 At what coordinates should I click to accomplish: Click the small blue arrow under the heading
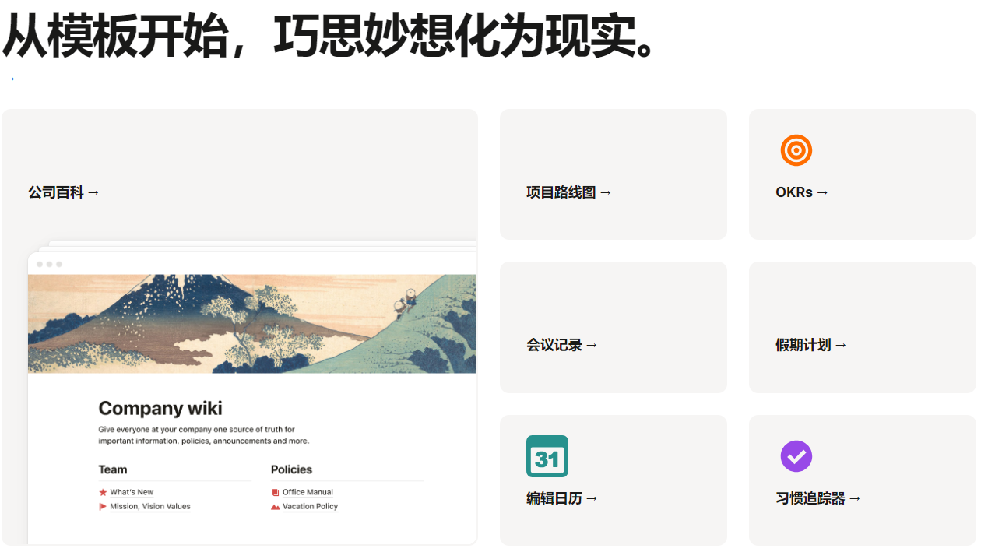pos(9,79)
